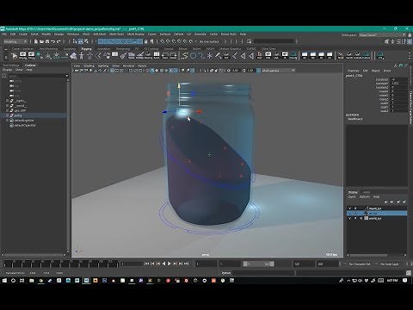Open the Layers menu in the Layer Editor
Viewport: 413px width, 310px height.
tap(352, 197)
